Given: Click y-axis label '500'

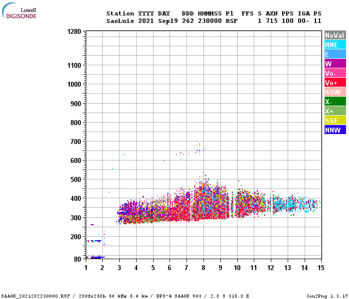Looking at the screenshot, I should [x=76, y=179].
